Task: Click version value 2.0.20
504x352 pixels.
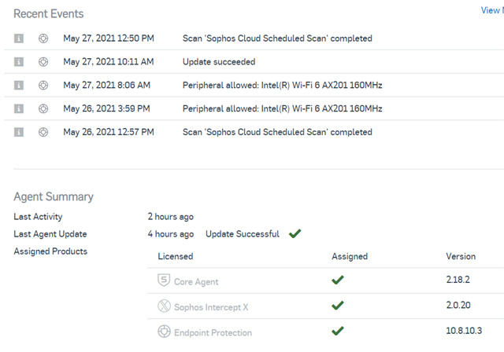Action: coord(458,305)
